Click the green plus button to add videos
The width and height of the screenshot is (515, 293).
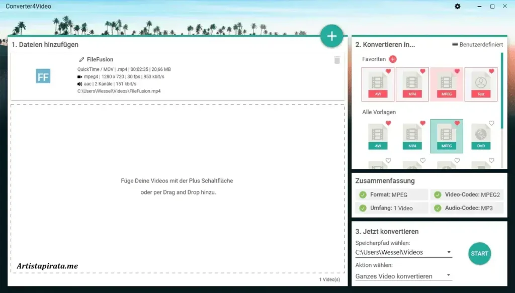331,36
